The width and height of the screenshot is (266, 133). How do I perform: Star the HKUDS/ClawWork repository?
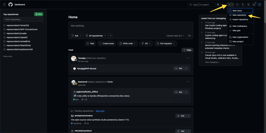click(x=181, y=131)
